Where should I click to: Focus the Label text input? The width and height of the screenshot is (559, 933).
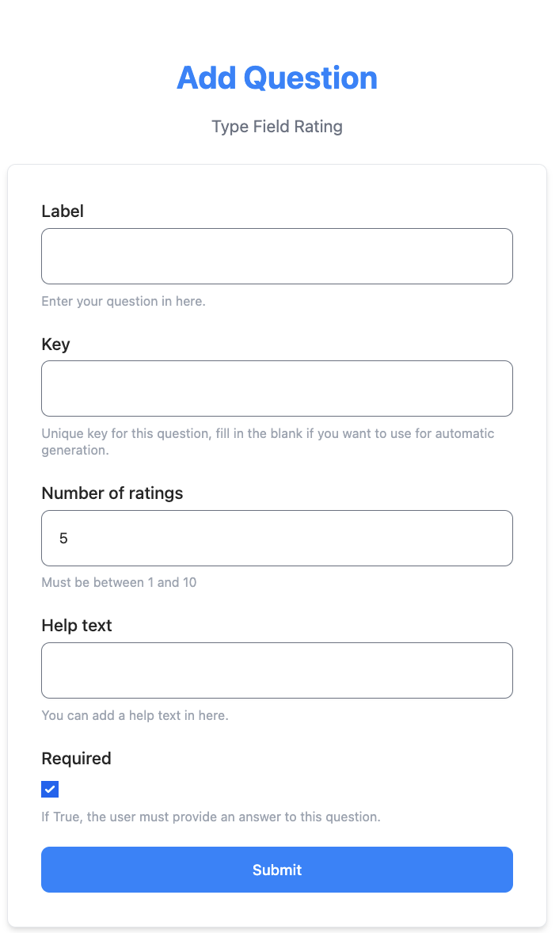pyautogui.click(x=277, y=256)
